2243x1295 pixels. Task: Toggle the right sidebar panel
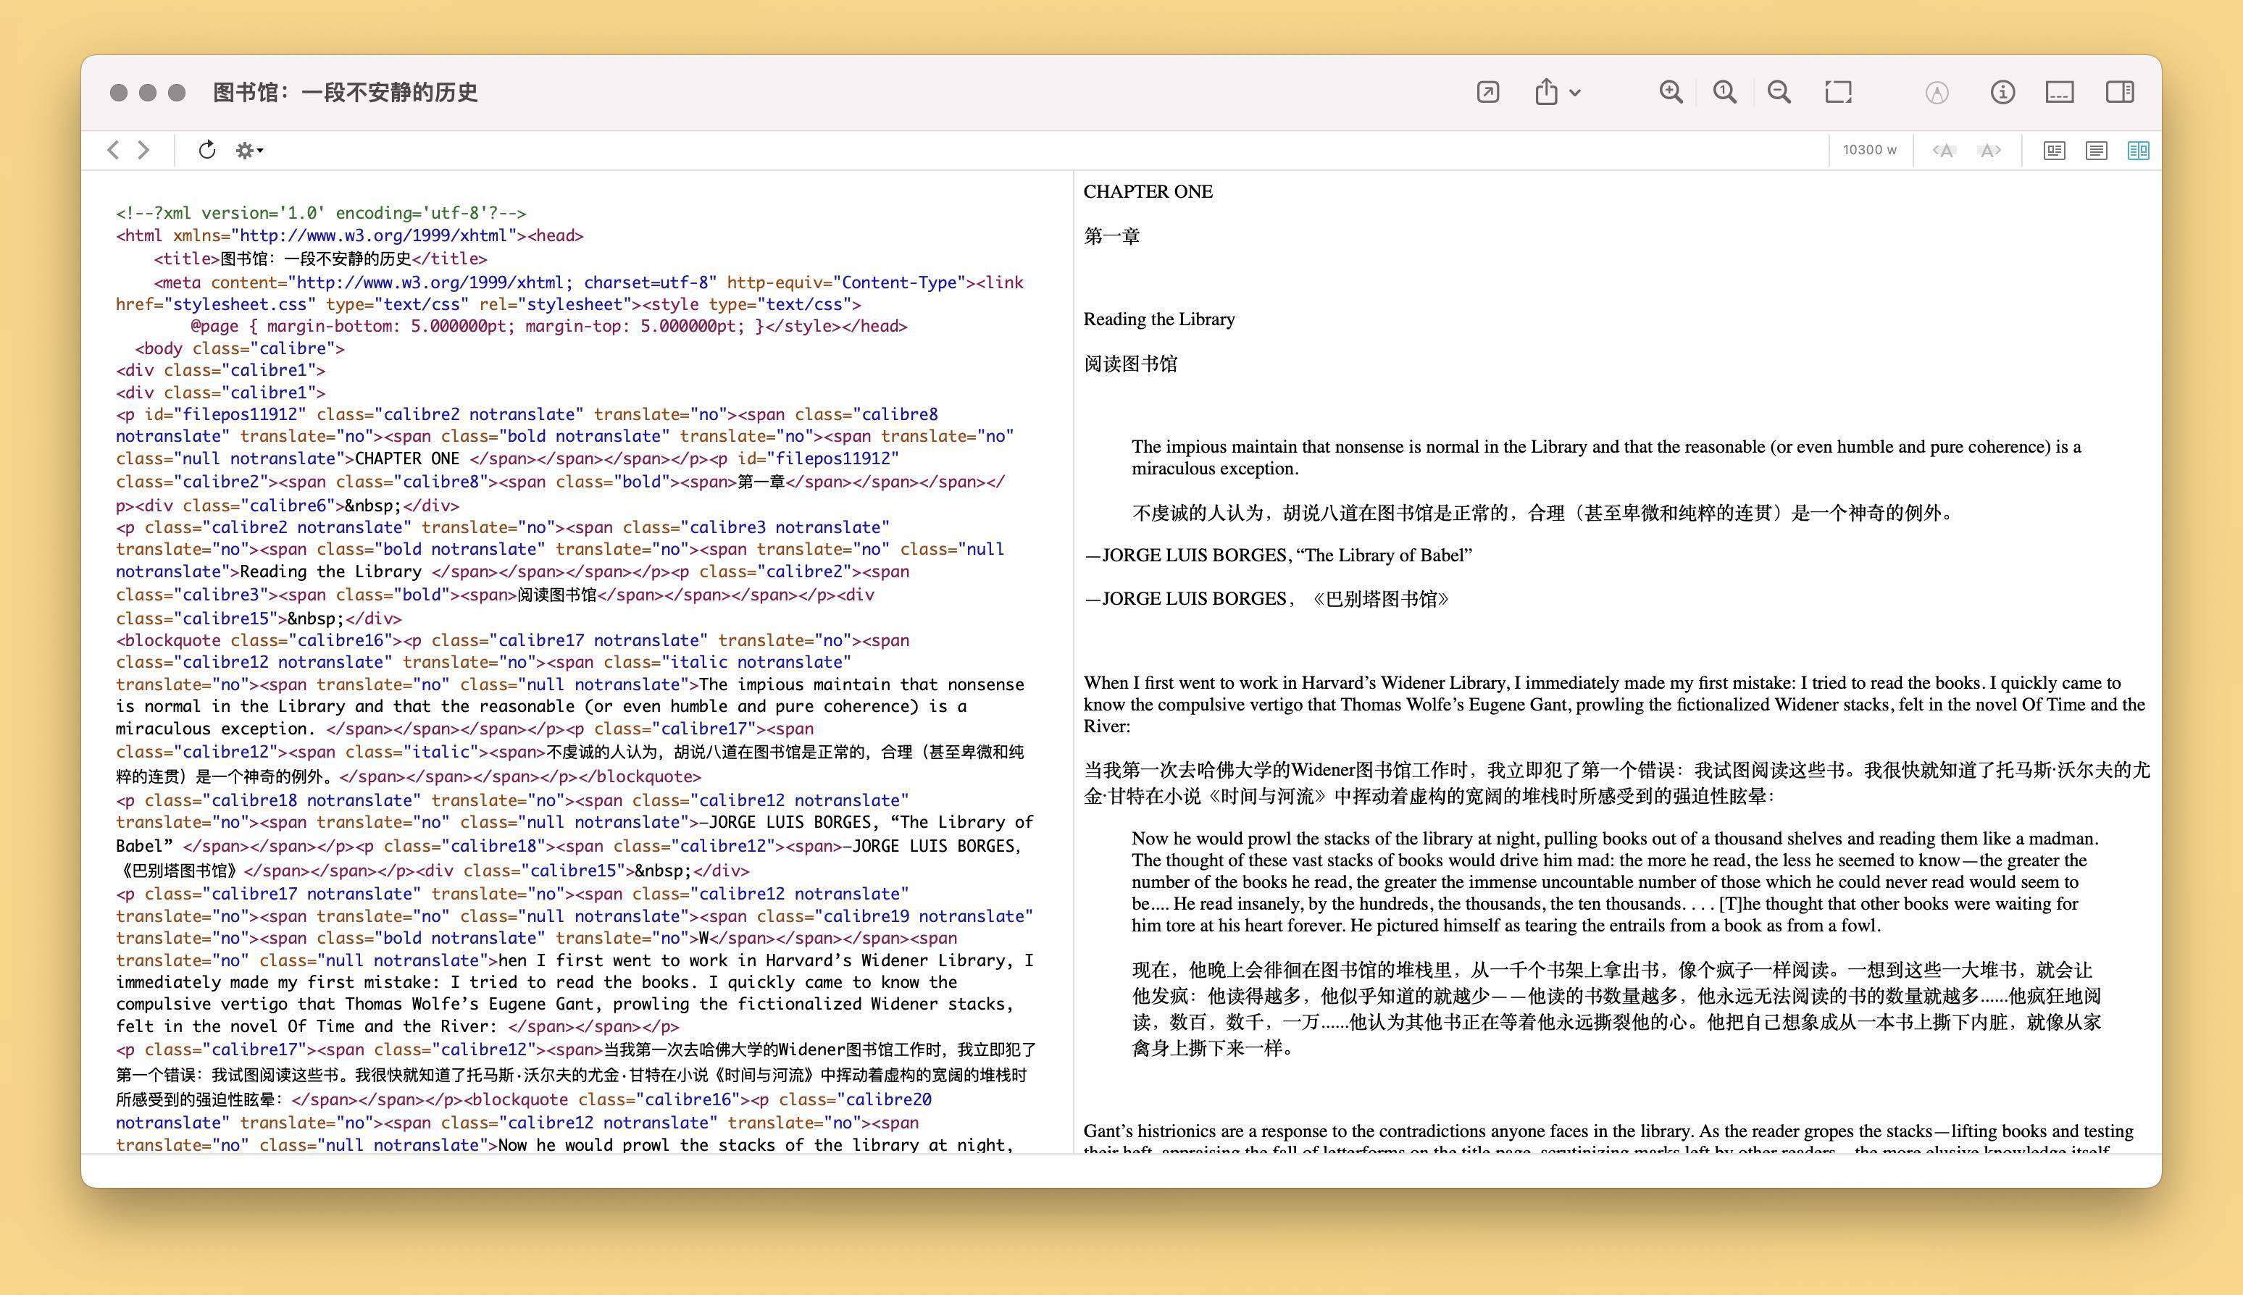pyautogui.click(x=2119, y=93)
